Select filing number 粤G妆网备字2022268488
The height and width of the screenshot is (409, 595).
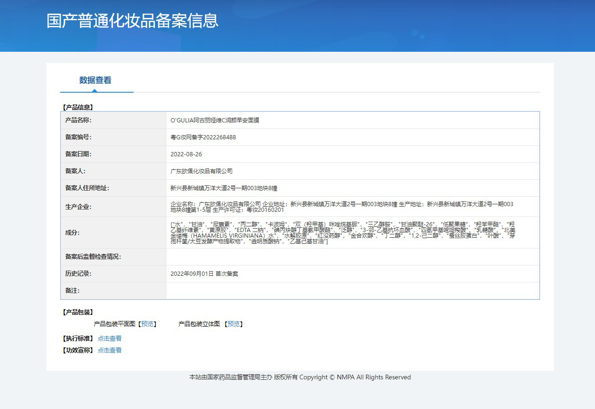click(x=203, y=137)
